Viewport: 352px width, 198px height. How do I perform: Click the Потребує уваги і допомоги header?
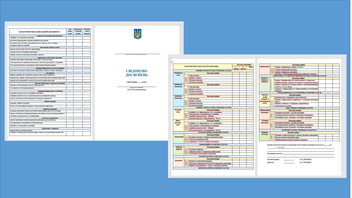pyautogui.click(x=86, y=32)
